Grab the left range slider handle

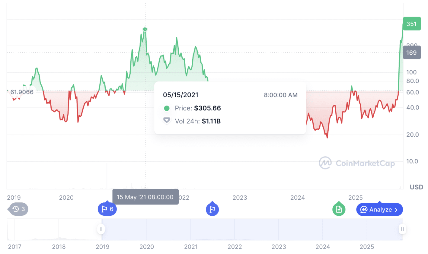101,229
